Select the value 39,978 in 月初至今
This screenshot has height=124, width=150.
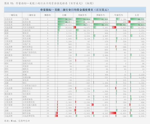[x=87, y=25]
